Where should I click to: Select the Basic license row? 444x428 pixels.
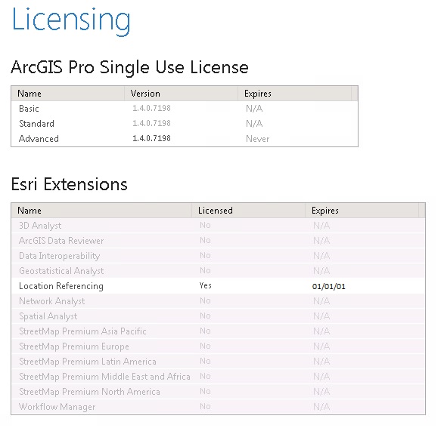pos(185,109)
